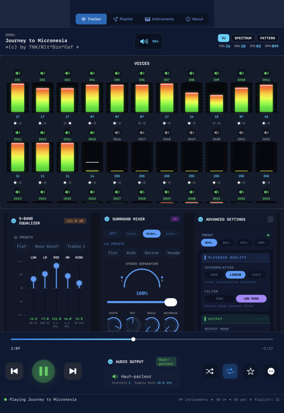Mute channel CH1 speaker icon
The height and width of the screenshot is (413, 284).
pyautogui.click(x=18, y=73)
